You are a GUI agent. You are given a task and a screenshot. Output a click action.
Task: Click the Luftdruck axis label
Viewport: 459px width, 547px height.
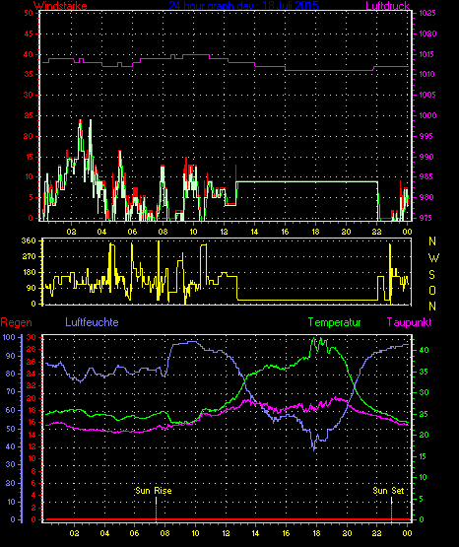(387, 6)
